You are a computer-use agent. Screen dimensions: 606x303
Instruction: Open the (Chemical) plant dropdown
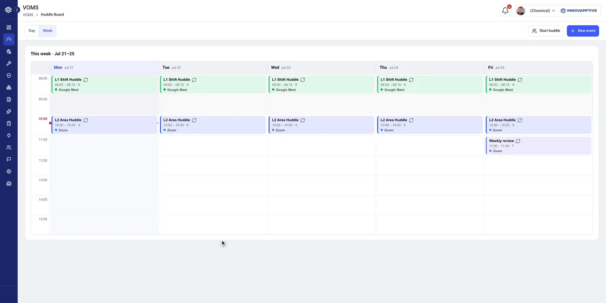click(542, 11)
